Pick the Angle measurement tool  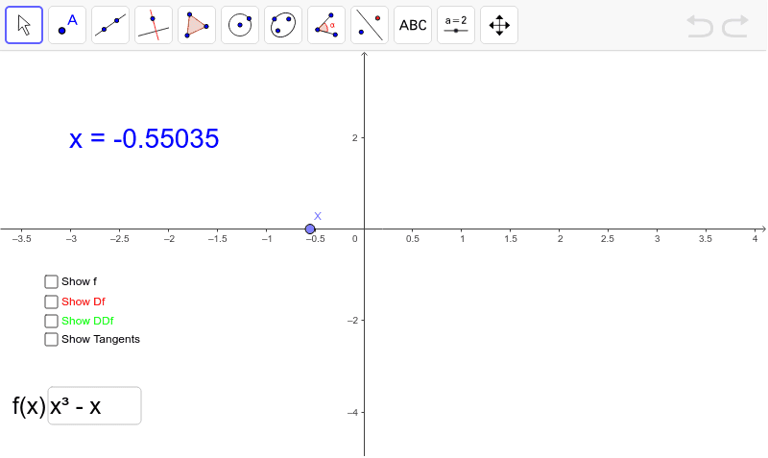coord(326,25)
